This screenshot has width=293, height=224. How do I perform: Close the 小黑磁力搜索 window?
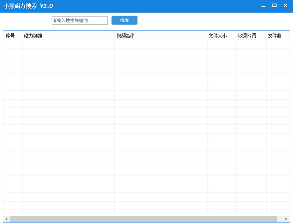pyautogui.click(x=285, y=6)
